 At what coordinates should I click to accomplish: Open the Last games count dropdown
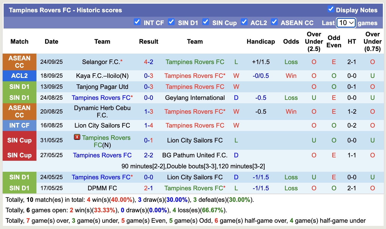click(x=346, y=23)
